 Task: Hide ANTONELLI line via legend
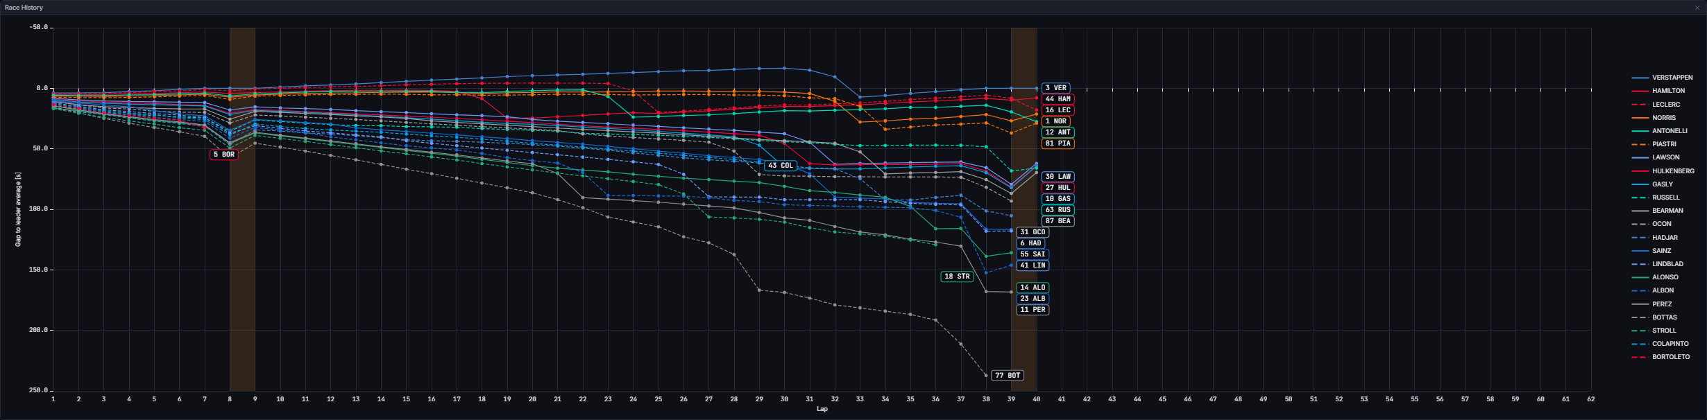(x=1659, y=131)
